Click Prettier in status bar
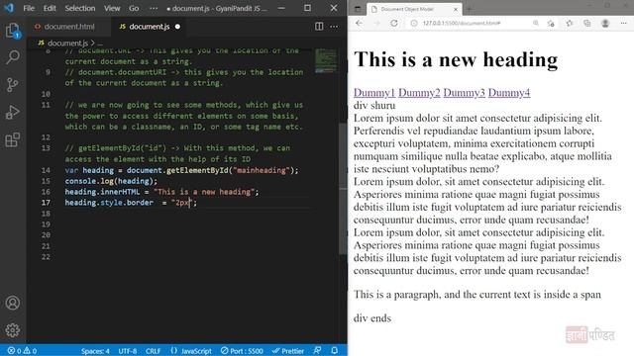634x356 pixels. pyautogui.click(x=288, y=351)
